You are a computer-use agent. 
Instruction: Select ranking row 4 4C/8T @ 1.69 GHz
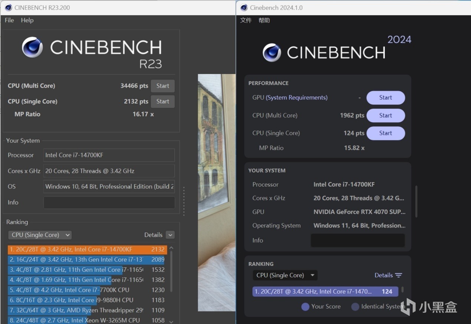87,280
